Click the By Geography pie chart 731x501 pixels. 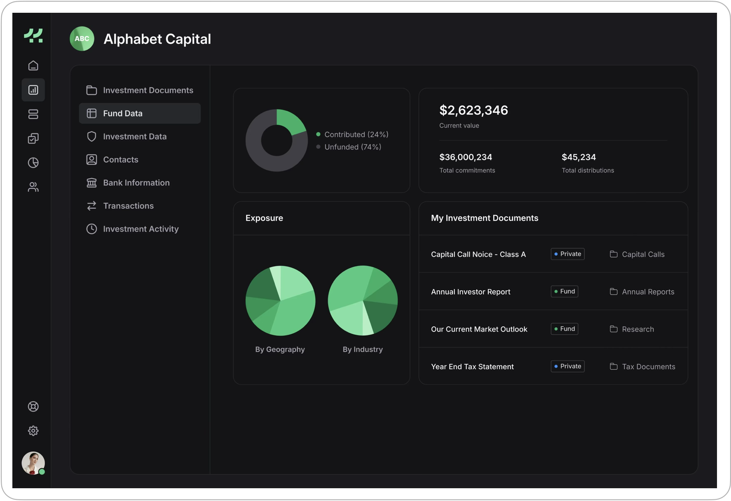click(x=280, y=301)
